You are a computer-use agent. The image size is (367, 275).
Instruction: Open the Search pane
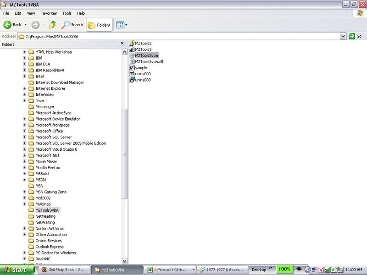72,25
